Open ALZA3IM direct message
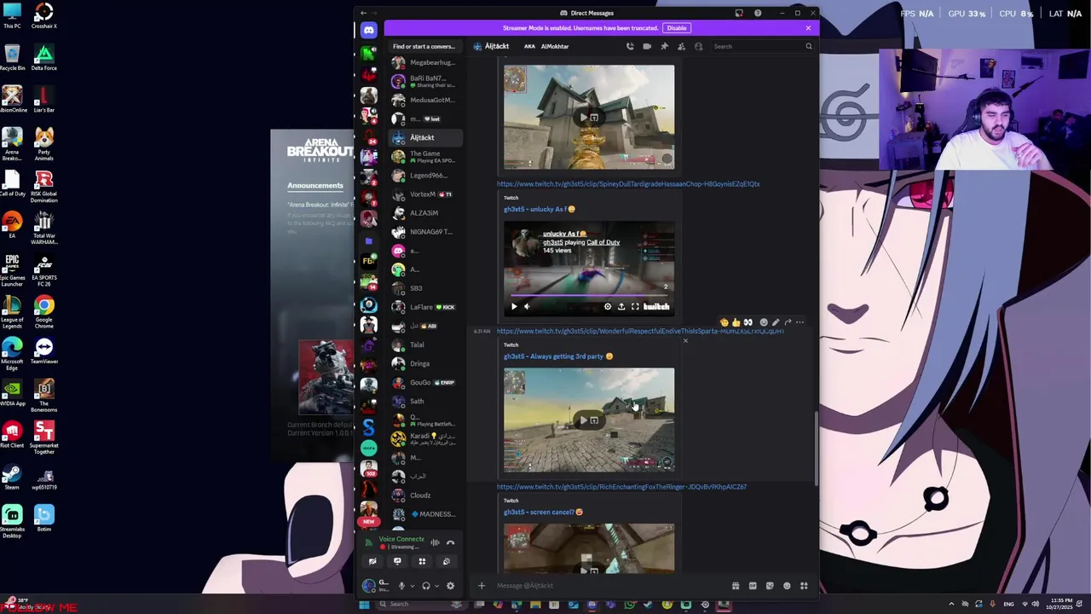 (x=425, y=212)
